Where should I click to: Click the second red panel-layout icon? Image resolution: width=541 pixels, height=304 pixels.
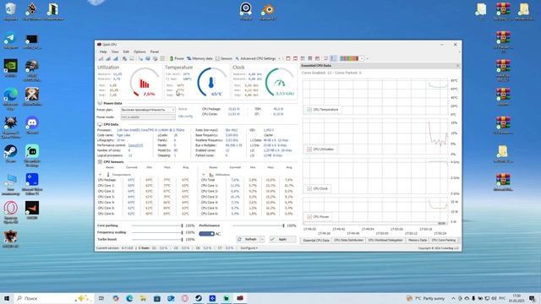tap(295, 58)
